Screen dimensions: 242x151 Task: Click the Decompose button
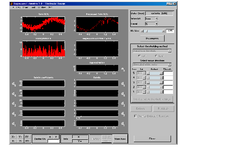(x=152, y=38)
